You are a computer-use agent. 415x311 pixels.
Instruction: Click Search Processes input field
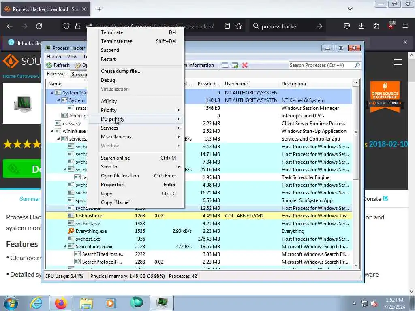click(x=321, y=65)
